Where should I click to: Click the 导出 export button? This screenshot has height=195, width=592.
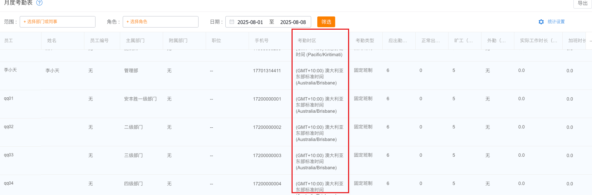click(582, 3)
